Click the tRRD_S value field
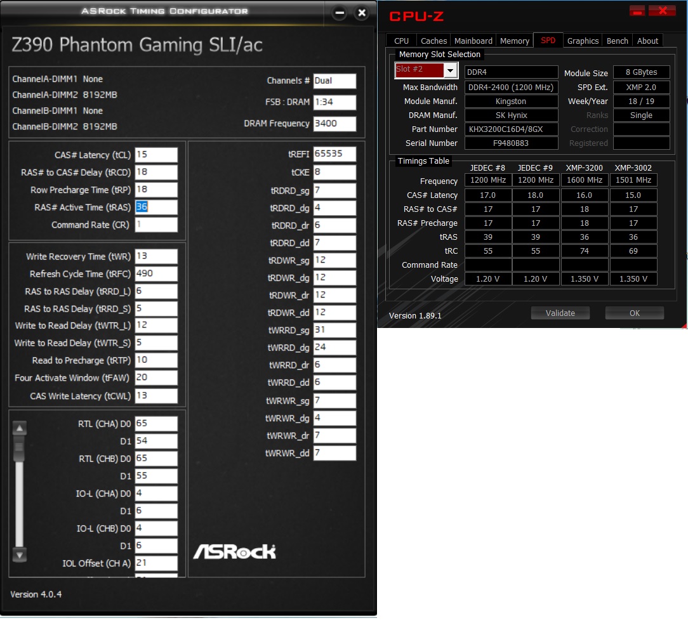 [x=156, y=309]
